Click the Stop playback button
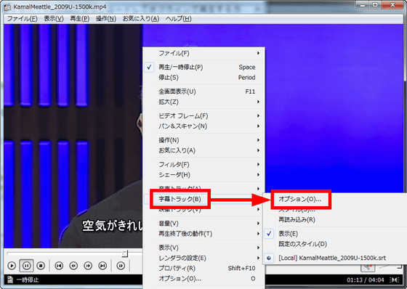Screen dimensions: 407x289 tap(41, 266)
